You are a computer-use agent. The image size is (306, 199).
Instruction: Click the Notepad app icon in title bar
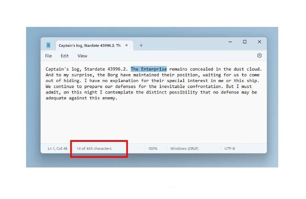coord(48,45)
